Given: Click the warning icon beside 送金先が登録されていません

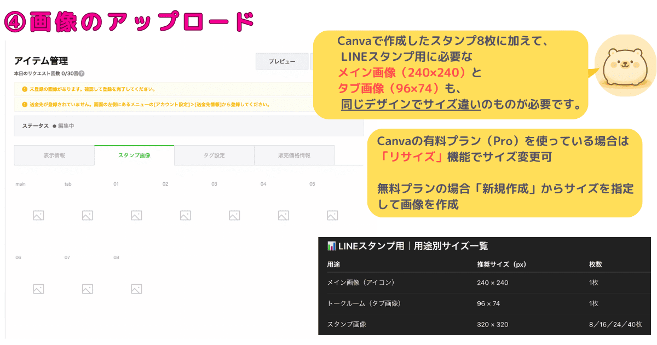Looking at the screenshot, I should point(24,104).
